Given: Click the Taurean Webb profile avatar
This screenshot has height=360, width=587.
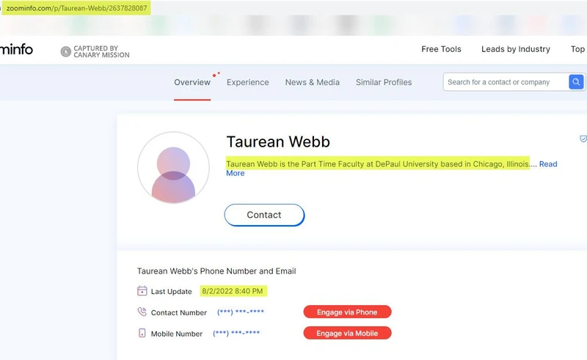Looking at the screenshot, I should coord(173,167).
